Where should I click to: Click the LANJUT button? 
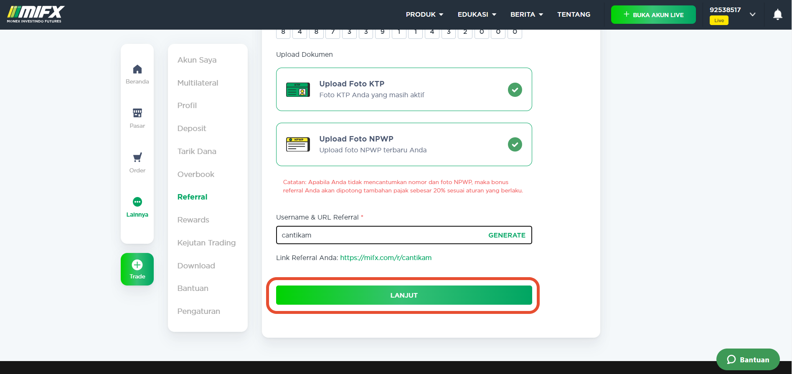tap(404, 295)
